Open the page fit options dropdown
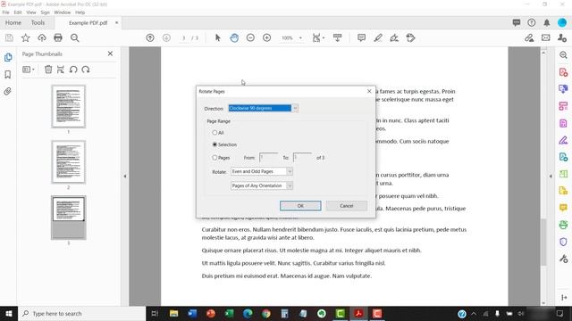572x321 pixels. [x=318, y=37]
